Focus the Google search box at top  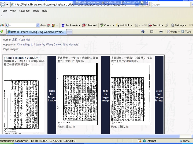pos(170,5)
